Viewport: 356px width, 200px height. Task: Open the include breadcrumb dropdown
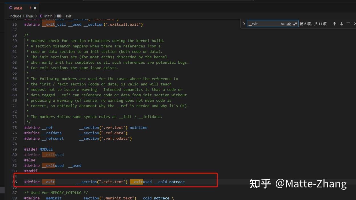tap(15, 16)
